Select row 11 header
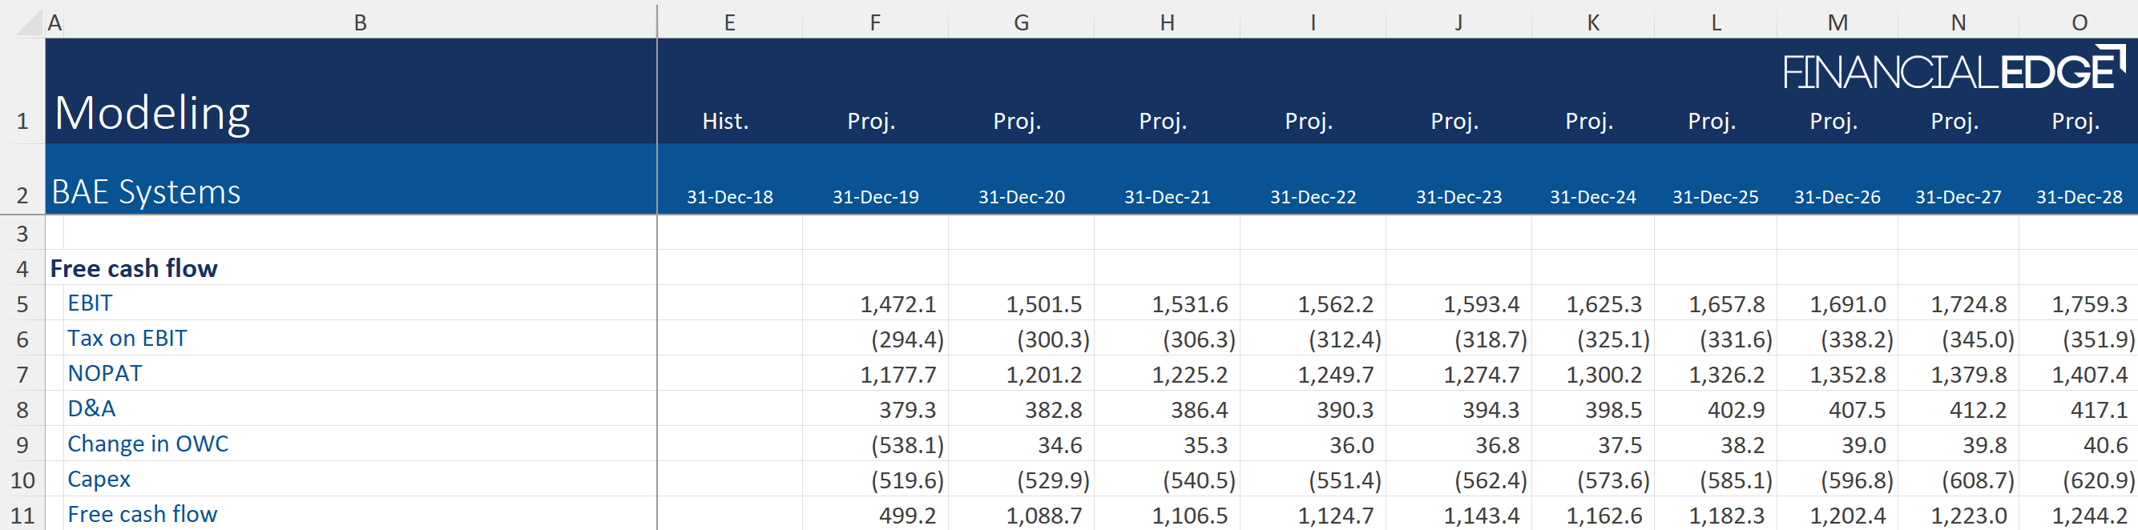Image resolution: width=2138 pixels, height=530 pixels. pos(22,515)
